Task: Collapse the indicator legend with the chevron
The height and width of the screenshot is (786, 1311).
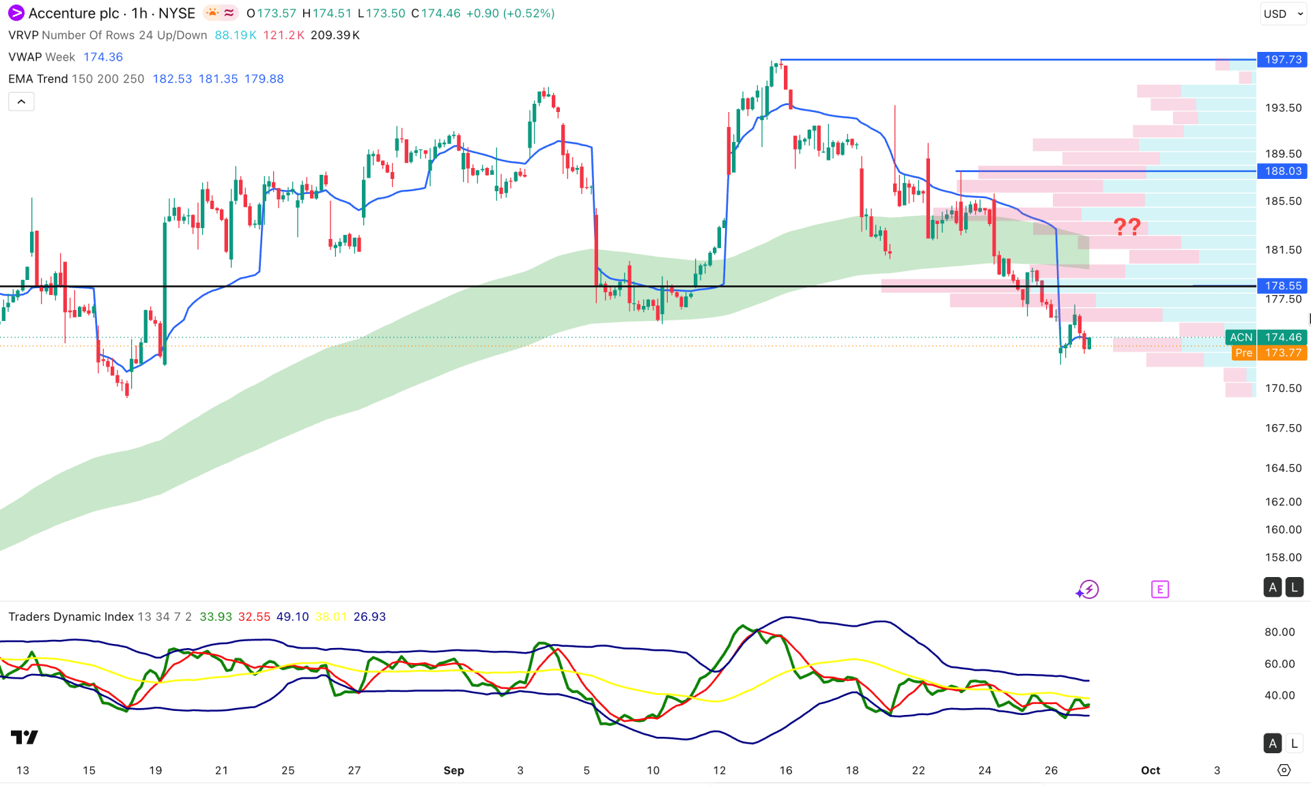Action: 21,102
